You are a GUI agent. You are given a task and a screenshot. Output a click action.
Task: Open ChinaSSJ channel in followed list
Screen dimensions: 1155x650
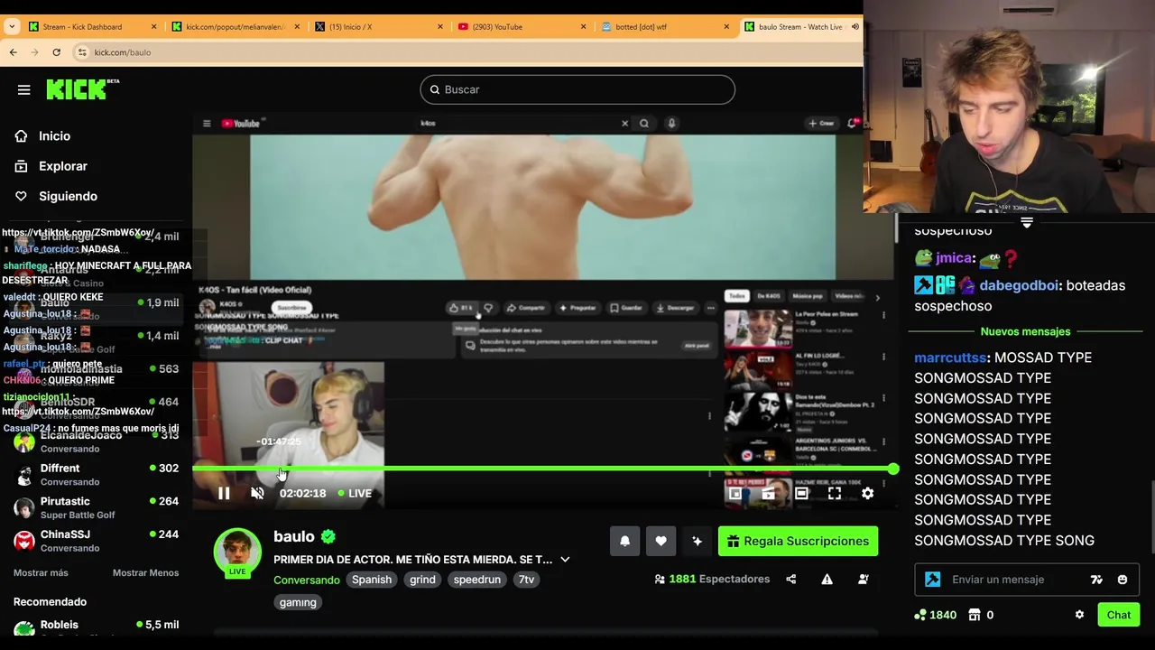96,540
